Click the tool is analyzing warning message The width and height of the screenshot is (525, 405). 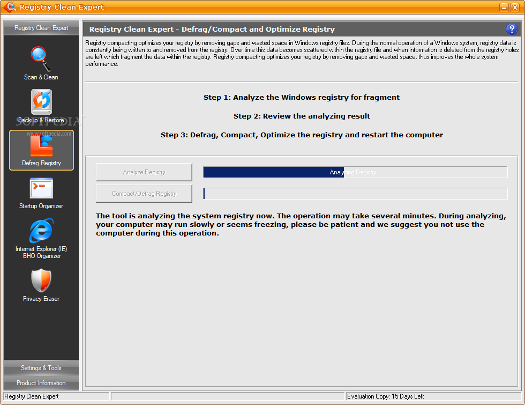[x=301, y=224]
